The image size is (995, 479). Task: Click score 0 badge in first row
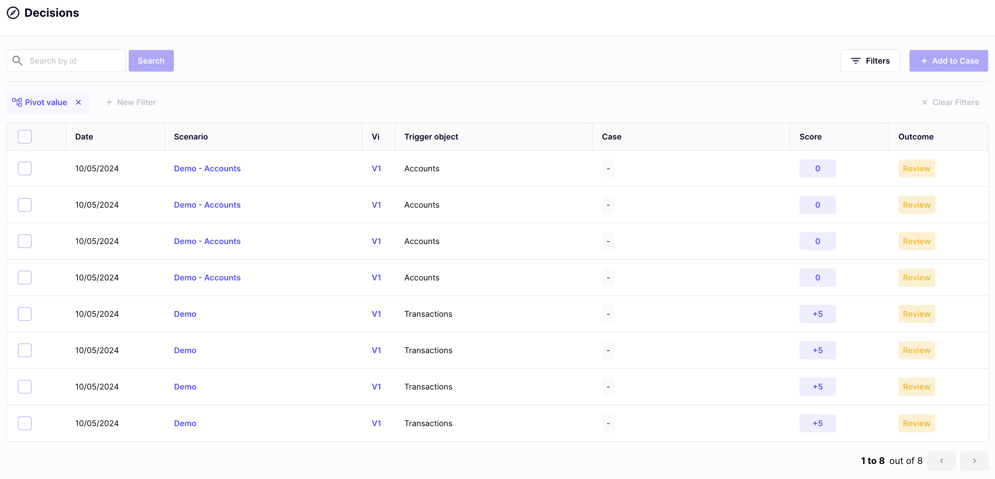(817, 168)
